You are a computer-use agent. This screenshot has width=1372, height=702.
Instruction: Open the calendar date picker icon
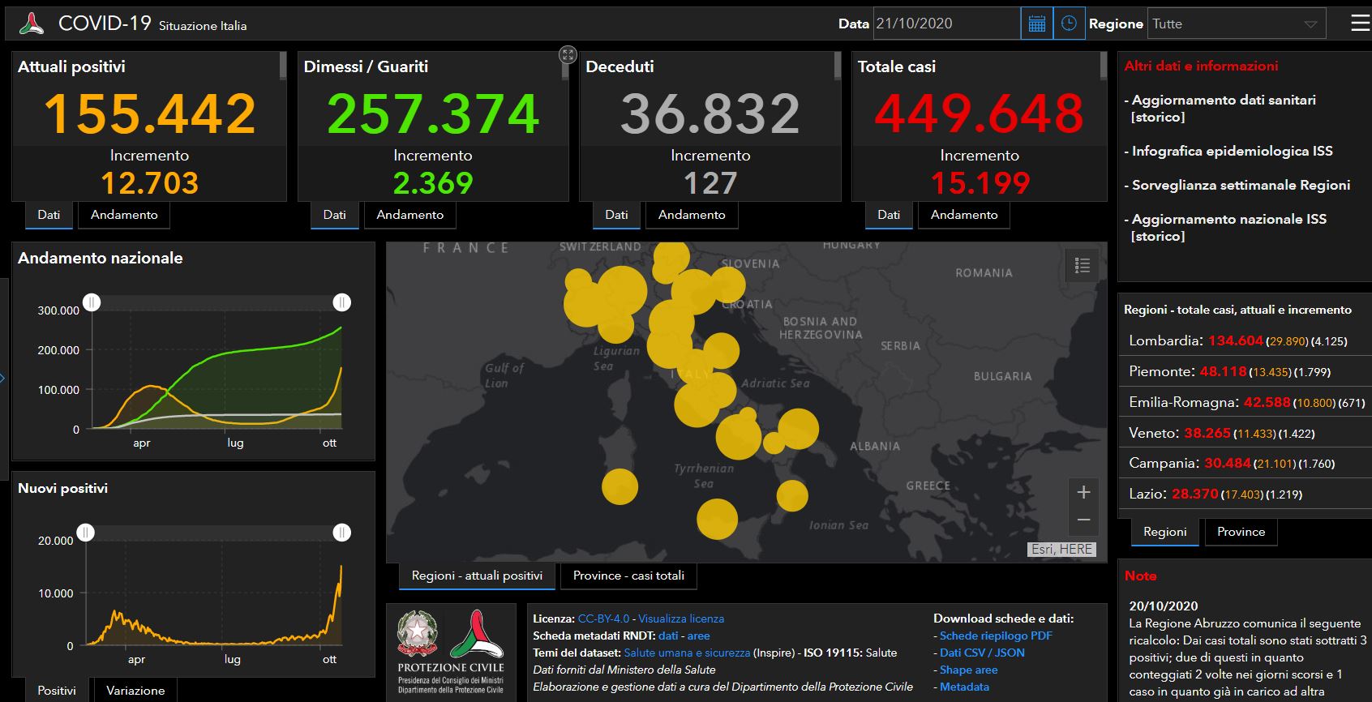(x=1036, y=24)
